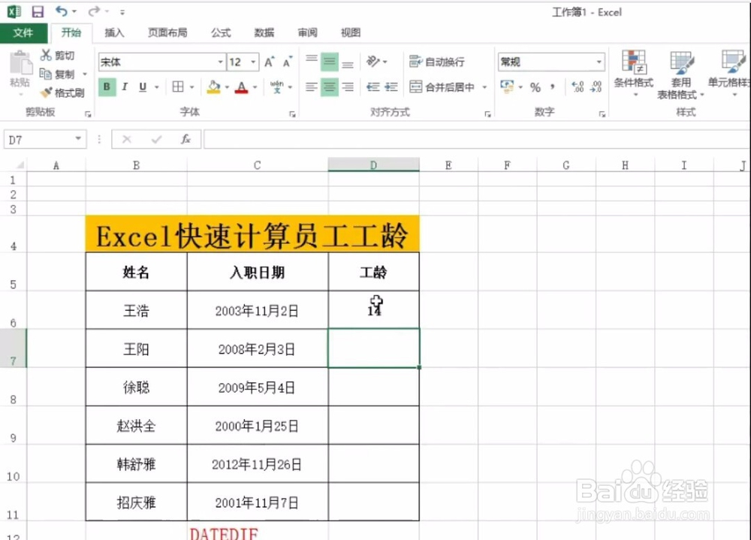Expand the fill color dropdown arrow
The width and height of the screenshot is (751, 540).
pyautogui.click(x=227, y=87)
